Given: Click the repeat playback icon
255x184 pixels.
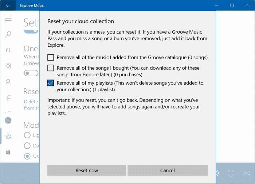Looking at the screenshot, I should pyautogui.click(x=231, y=173).
